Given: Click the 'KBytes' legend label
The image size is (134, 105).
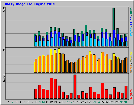Looking at the screenshot, I should (x=131, y=94).
